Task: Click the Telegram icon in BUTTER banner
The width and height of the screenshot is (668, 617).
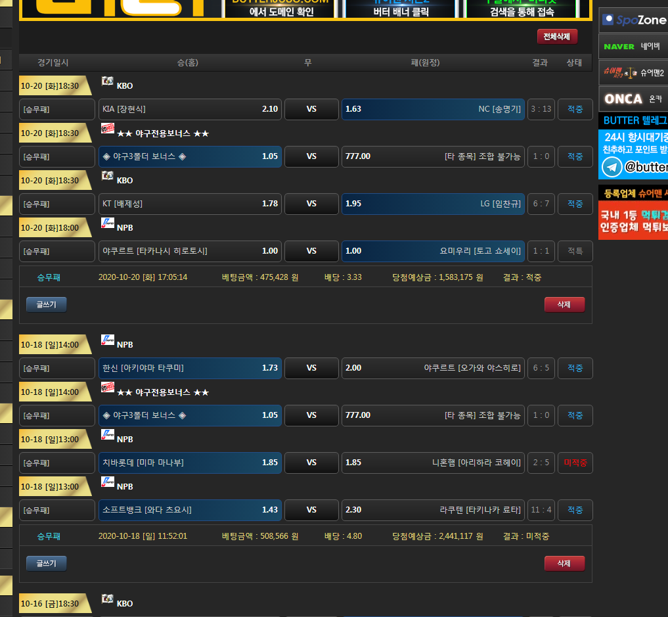Action: coord(612,167)
